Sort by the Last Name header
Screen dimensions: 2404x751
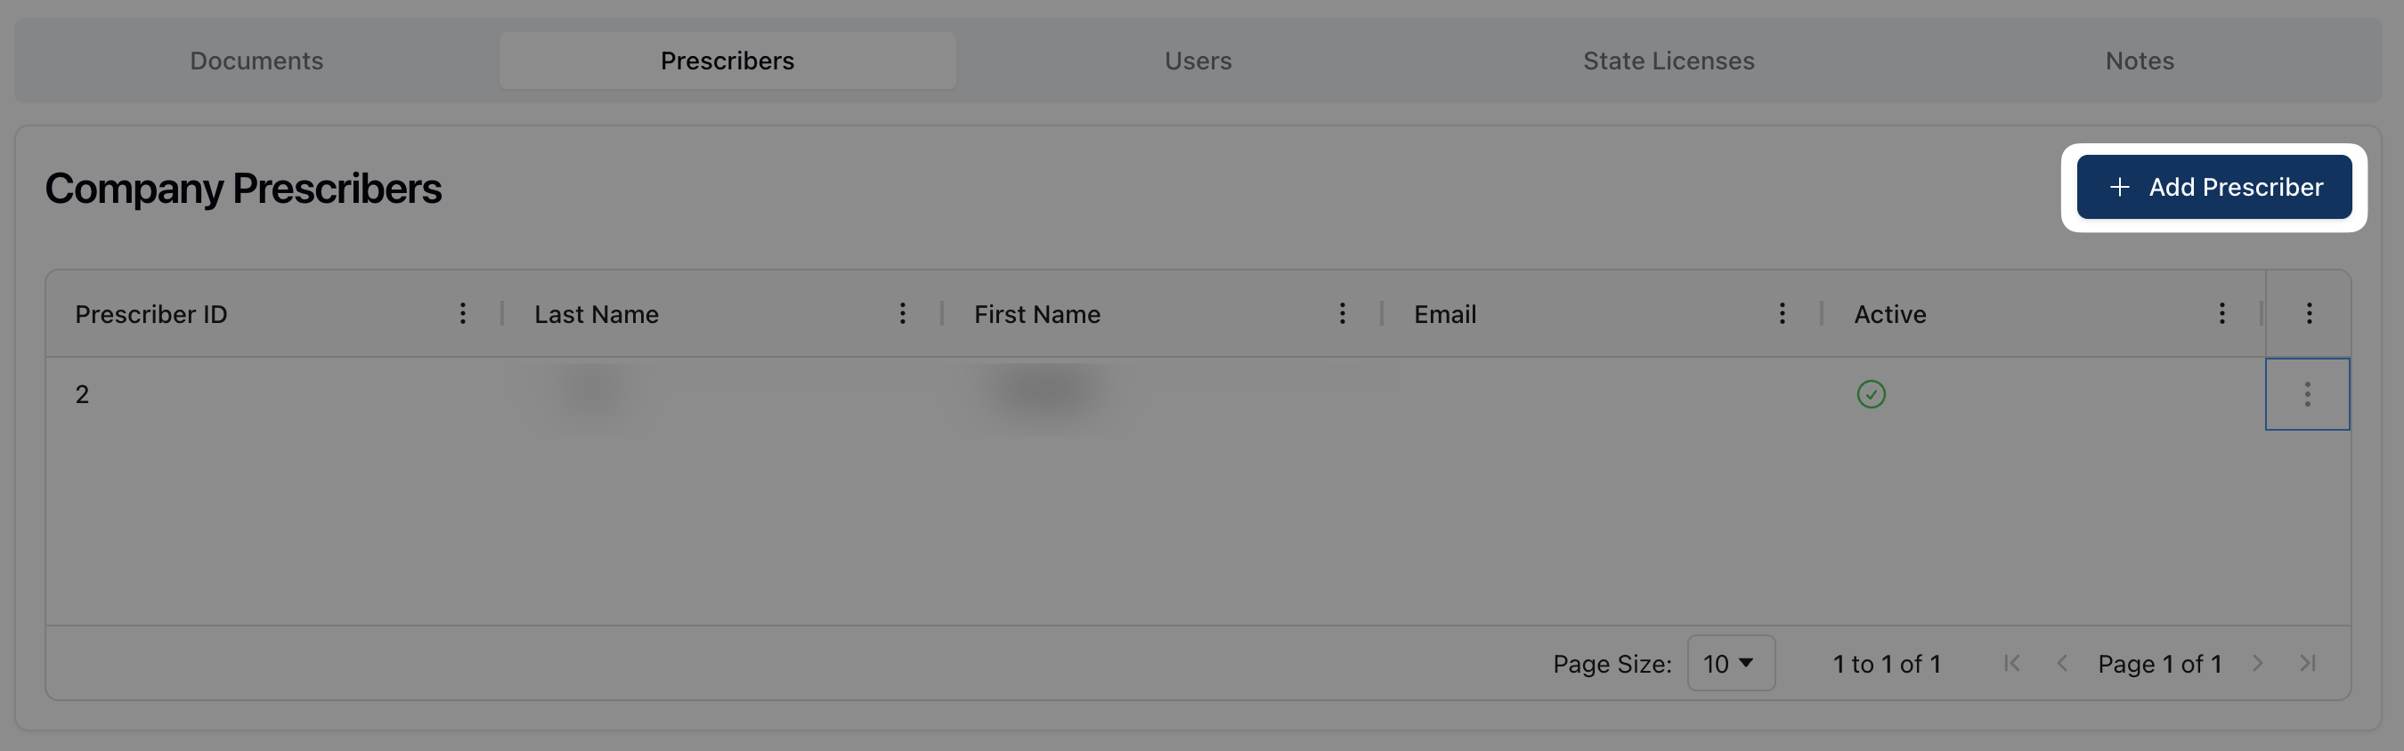pyautogui.click(x=597, y=314)
